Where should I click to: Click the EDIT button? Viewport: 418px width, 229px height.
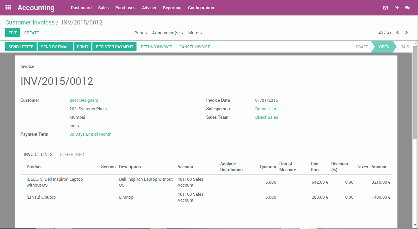point(12,33)
